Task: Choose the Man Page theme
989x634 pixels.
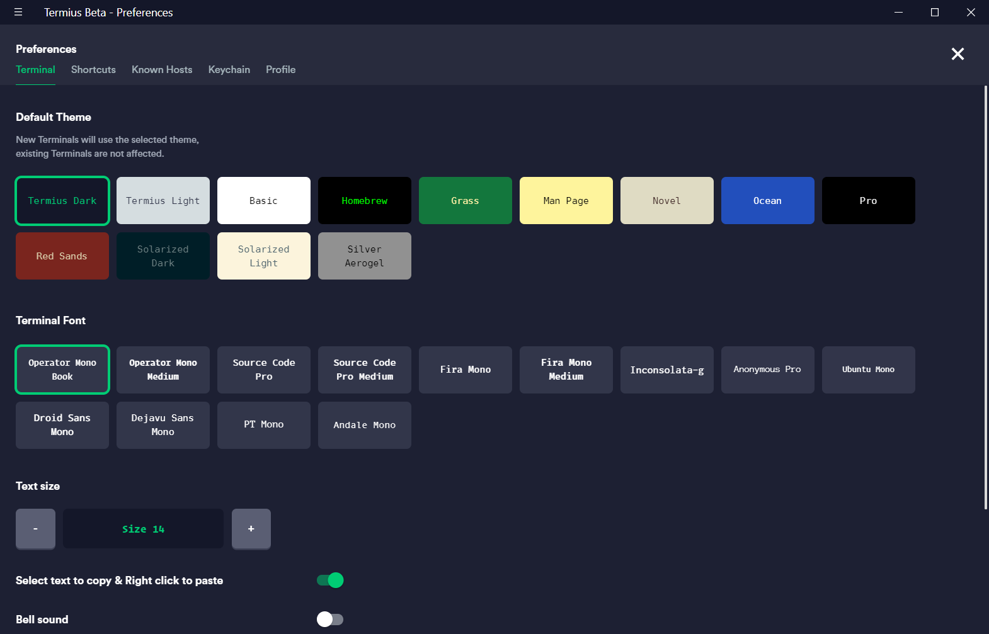Action: (x=566, y=201)
